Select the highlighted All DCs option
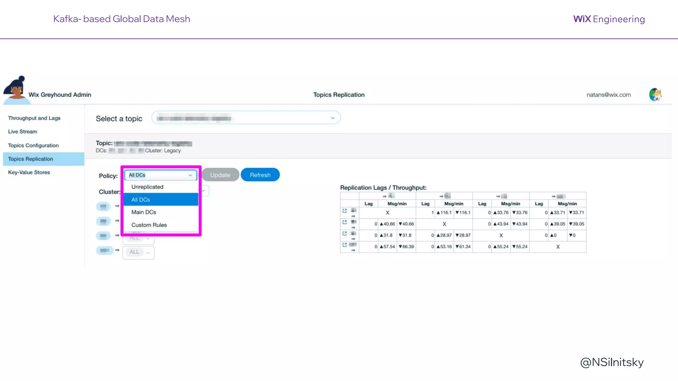This screenshot has width=678, height=381. tap(161, 200)
